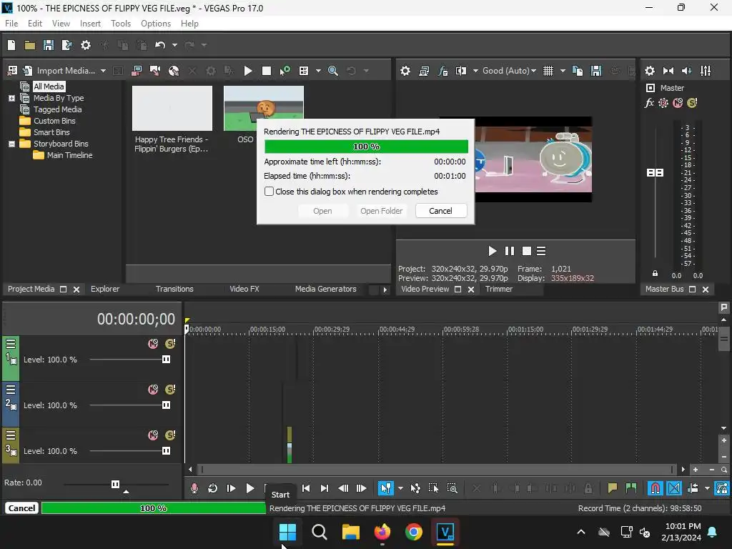Save preview snapshot to file icon
This screenshot has height=549, width=732.
pyautogui.click(x=596, y=71)
